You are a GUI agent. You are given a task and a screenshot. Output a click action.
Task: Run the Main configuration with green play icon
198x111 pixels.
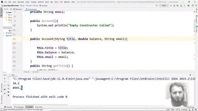click(171, 6)
